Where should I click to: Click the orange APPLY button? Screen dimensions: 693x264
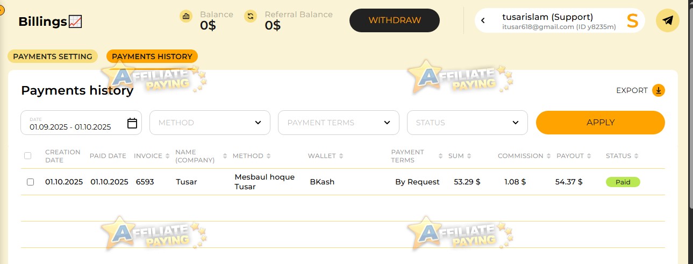point(601,123)
